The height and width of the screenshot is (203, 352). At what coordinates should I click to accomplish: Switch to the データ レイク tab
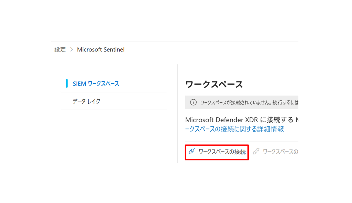[x=87, y=101]
